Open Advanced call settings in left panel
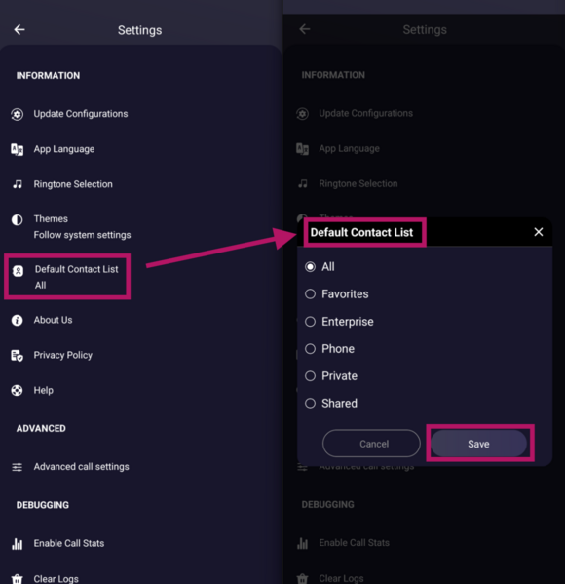 [81, 467]
